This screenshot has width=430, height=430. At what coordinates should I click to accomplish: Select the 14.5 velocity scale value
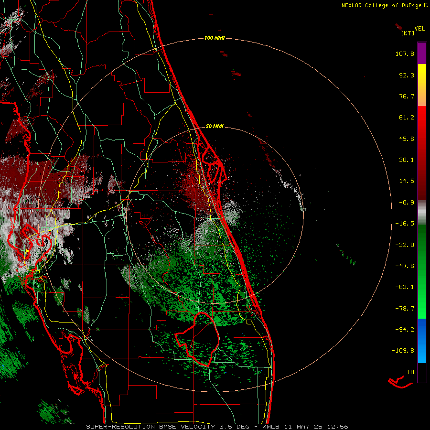pos(407,181)
